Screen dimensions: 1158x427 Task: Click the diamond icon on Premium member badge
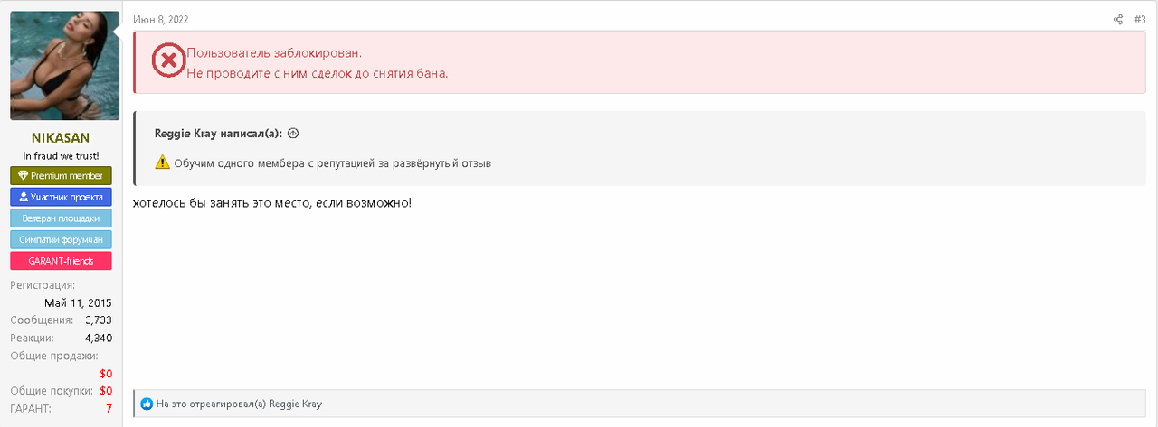point(24,175)
